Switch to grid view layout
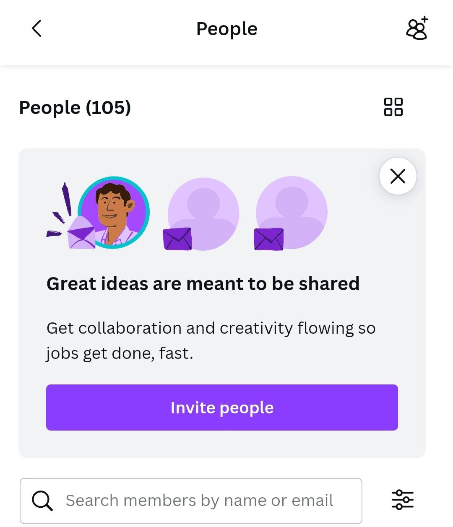Screen dimensions: 453x527 (x=393, y=107)
